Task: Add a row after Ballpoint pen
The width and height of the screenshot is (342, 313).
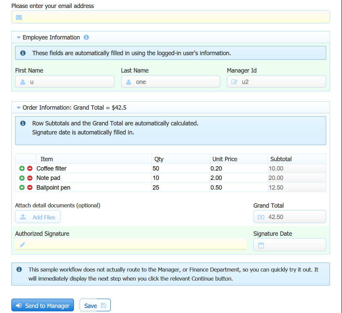Action: [22, 188]
